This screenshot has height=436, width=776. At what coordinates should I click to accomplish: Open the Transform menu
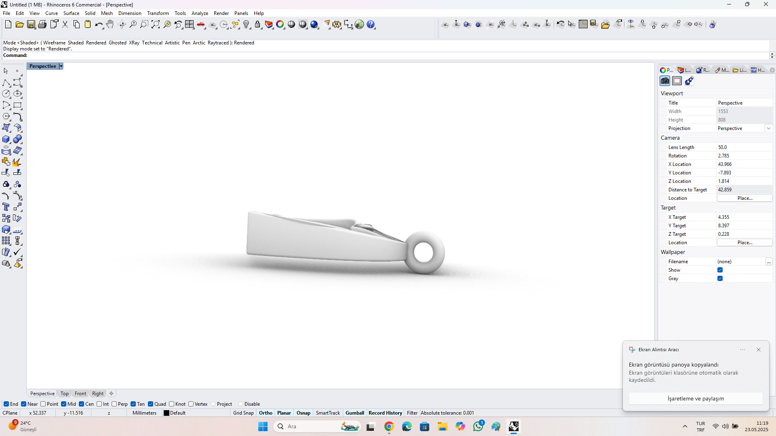click(158, 13)
